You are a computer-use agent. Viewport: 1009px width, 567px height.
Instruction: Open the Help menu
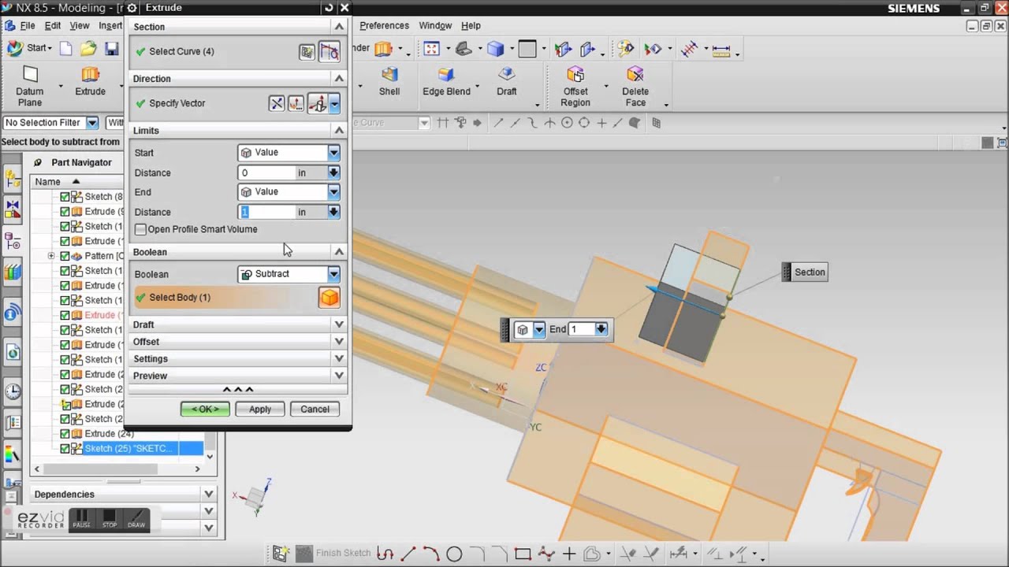471,26
